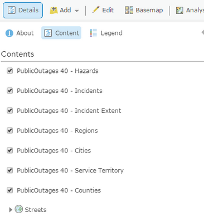Toggle the Incident Extent layer checkbox

tap(9, 111)
